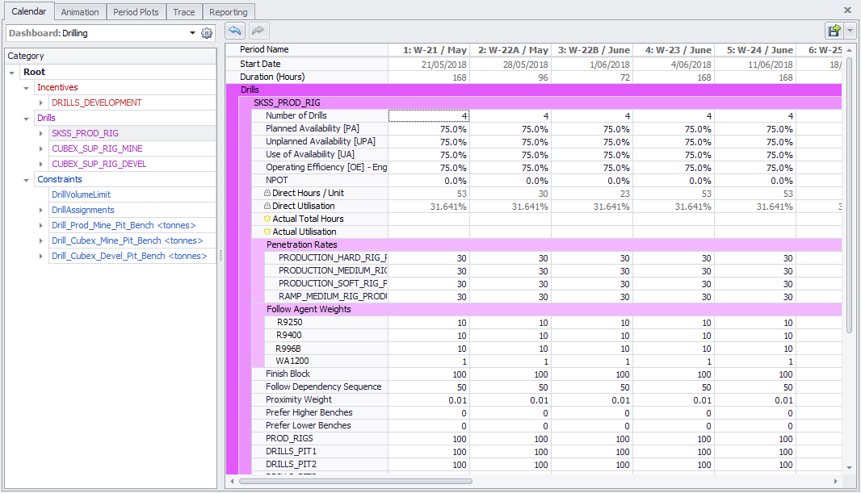
Task: Close the panel with the X button
Action: coord(847,10)
